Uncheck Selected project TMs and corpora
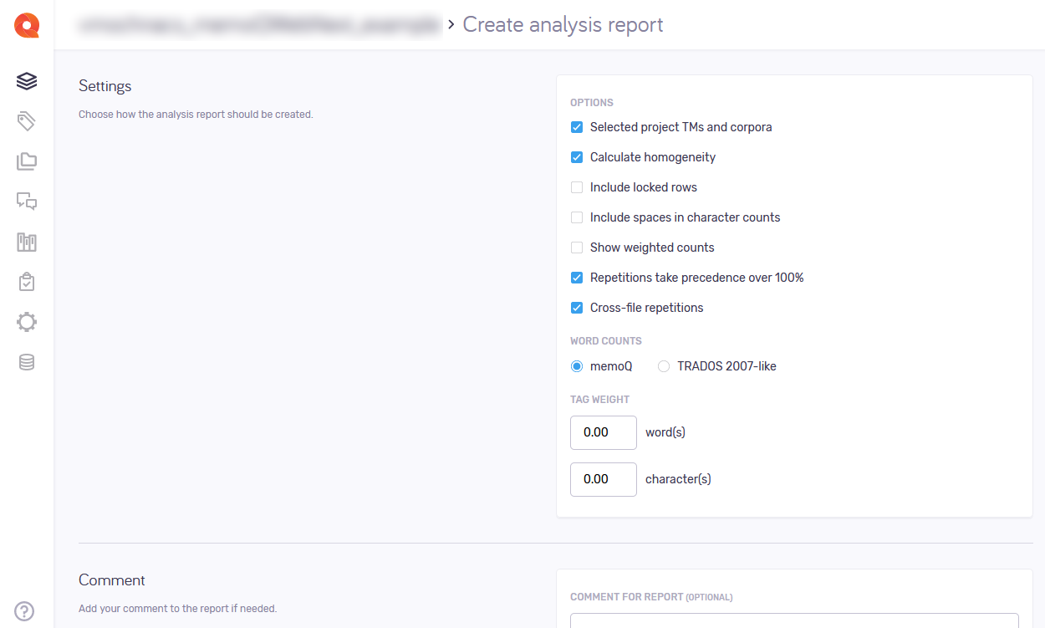The height and width of the screenshot is (628, 1045). point(577,127)
